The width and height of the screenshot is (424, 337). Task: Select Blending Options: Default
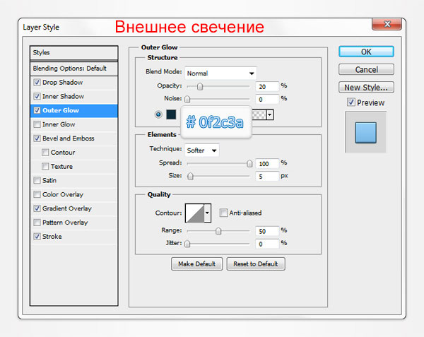[74, 69]
